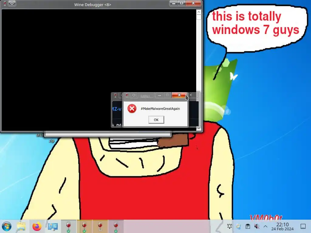Open the clipboard icon in system tray

(248, 226)
